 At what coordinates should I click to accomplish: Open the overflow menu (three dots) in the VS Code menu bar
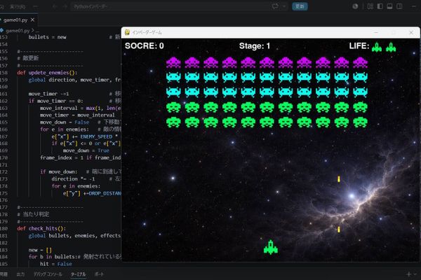pos(36,7)
